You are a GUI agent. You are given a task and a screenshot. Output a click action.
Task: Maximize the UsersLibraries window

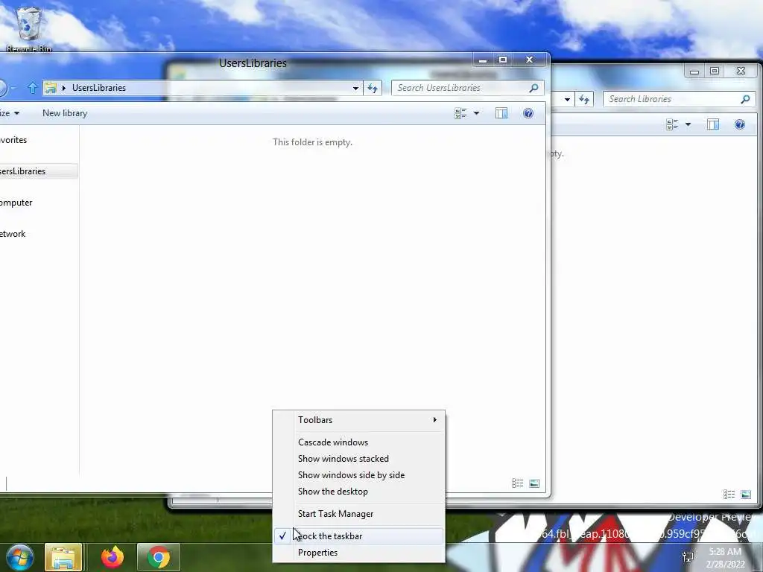pyautogui.click(x=503, y=60)
